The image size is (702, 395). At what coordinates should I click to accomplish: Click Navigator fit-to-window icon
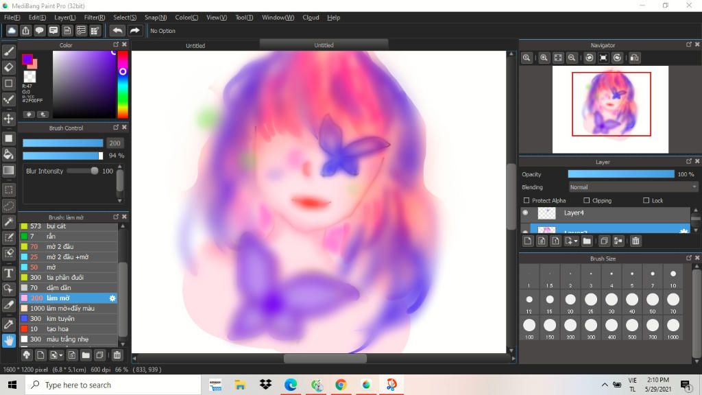pyautogui.click(x=558, y=58)
